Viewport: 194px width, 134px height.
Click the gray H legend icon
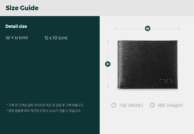pyautogui.click(x=152, y=105)
